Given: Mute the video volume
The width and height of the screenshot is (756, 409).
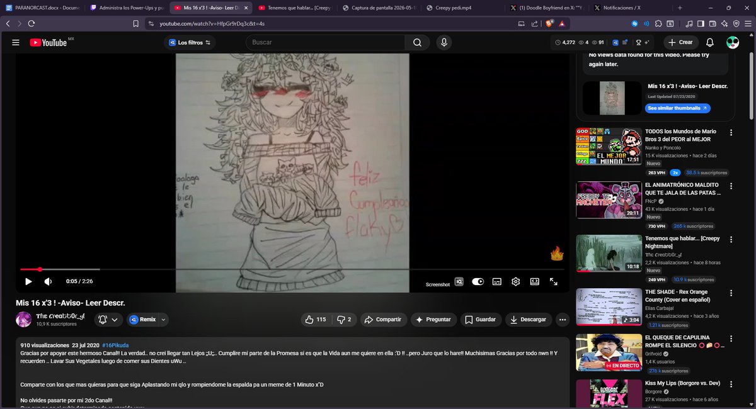Looking at the screenshot, I should coord(48,281).
